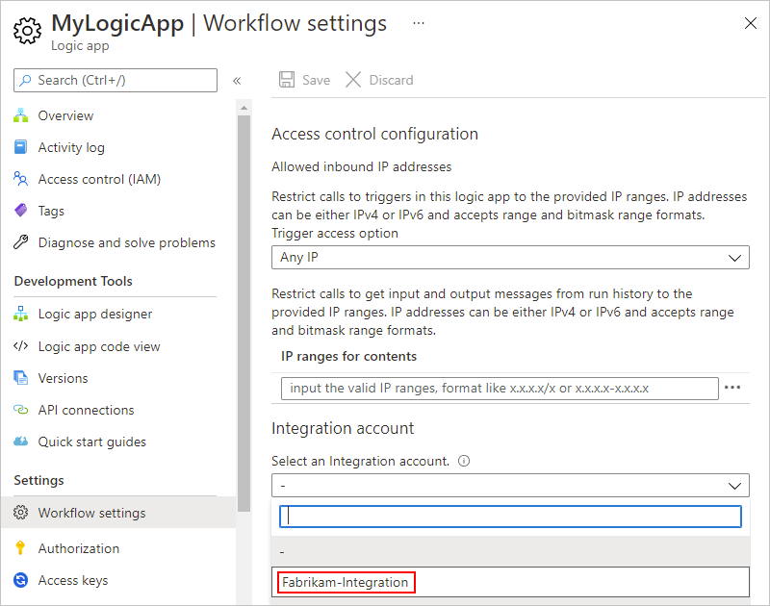The image size is (770, 606).
Task: Discard pending changes
Action: pyautogui.click(x=379, y=80)
